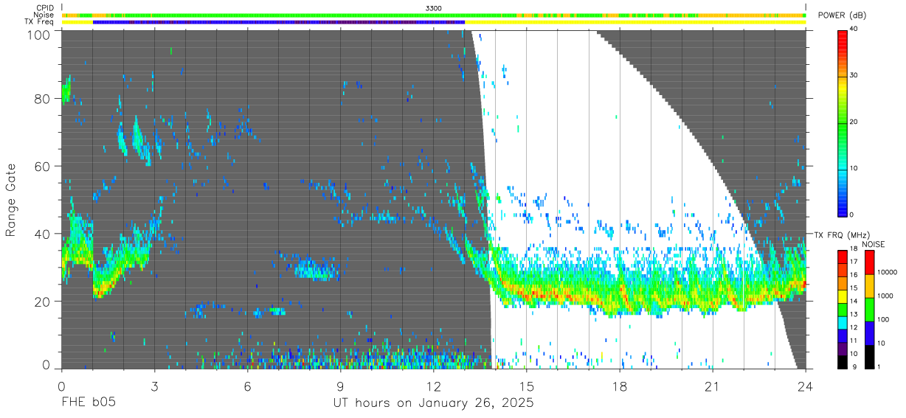Click the 24 tick label on the UT hours axis
Viewport: 906px width, 418px height.
click(806, 386)
